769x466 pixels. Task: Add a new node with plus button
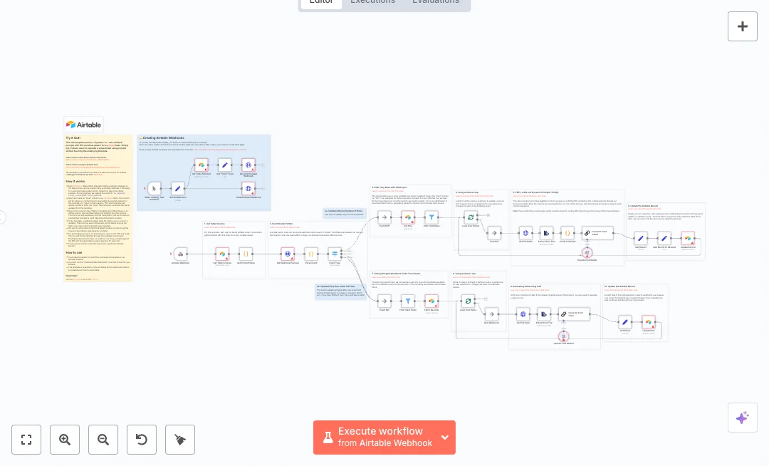742,26
